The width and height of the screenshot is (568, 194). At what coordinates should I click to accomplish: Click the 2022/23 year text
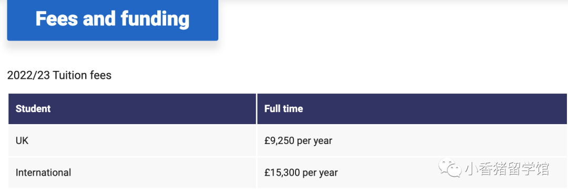[28, 75]
